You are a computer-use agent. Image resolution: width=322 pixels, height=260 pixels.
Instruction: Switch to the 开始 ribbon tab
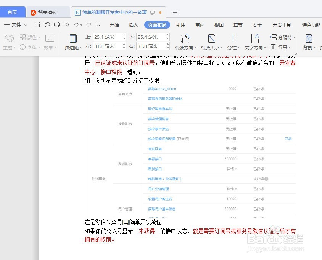coord(114,25)
